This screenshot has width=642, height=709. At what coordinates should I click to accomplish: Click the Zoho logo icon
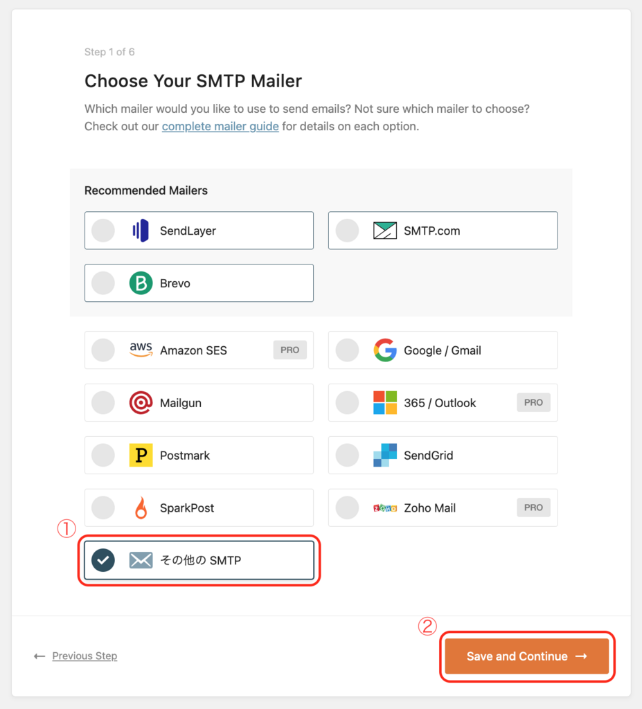coord(385,508)
